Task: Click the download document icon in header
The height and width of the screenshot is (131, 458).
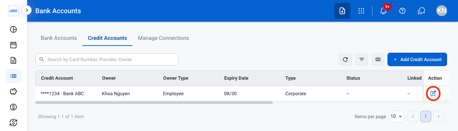Action: tap(342, 11)
